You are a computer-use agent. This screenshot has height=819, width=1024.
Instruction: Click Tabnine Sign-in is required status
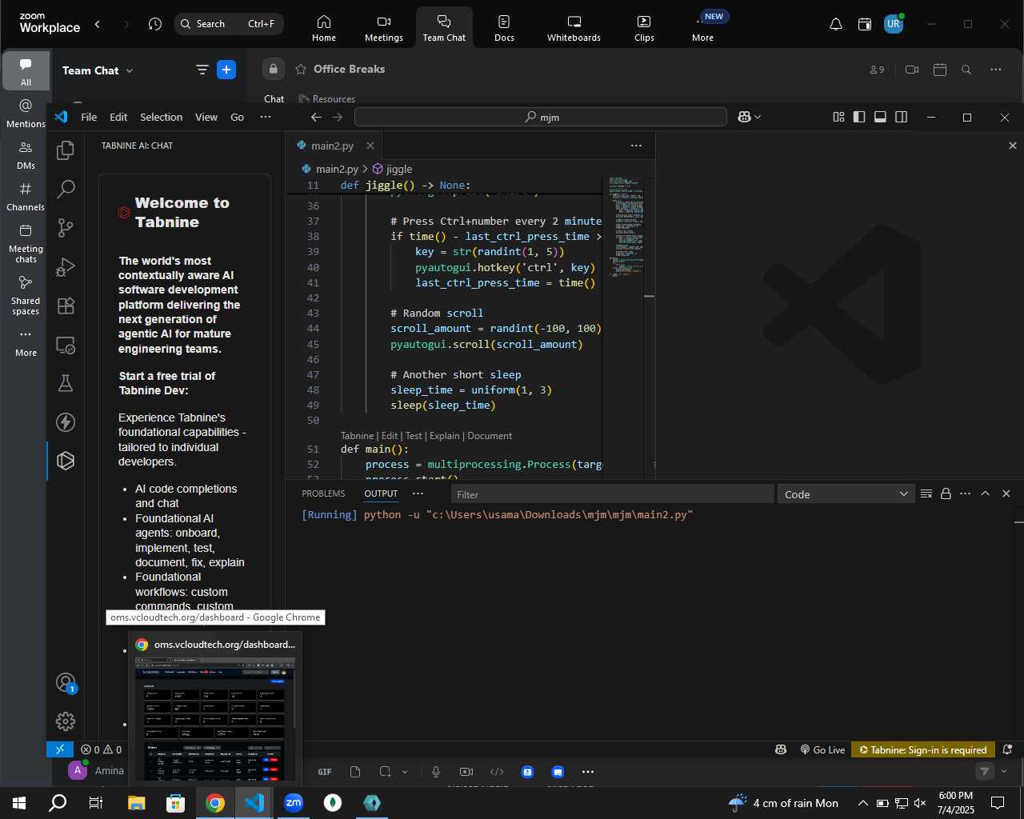coord(922,749)
